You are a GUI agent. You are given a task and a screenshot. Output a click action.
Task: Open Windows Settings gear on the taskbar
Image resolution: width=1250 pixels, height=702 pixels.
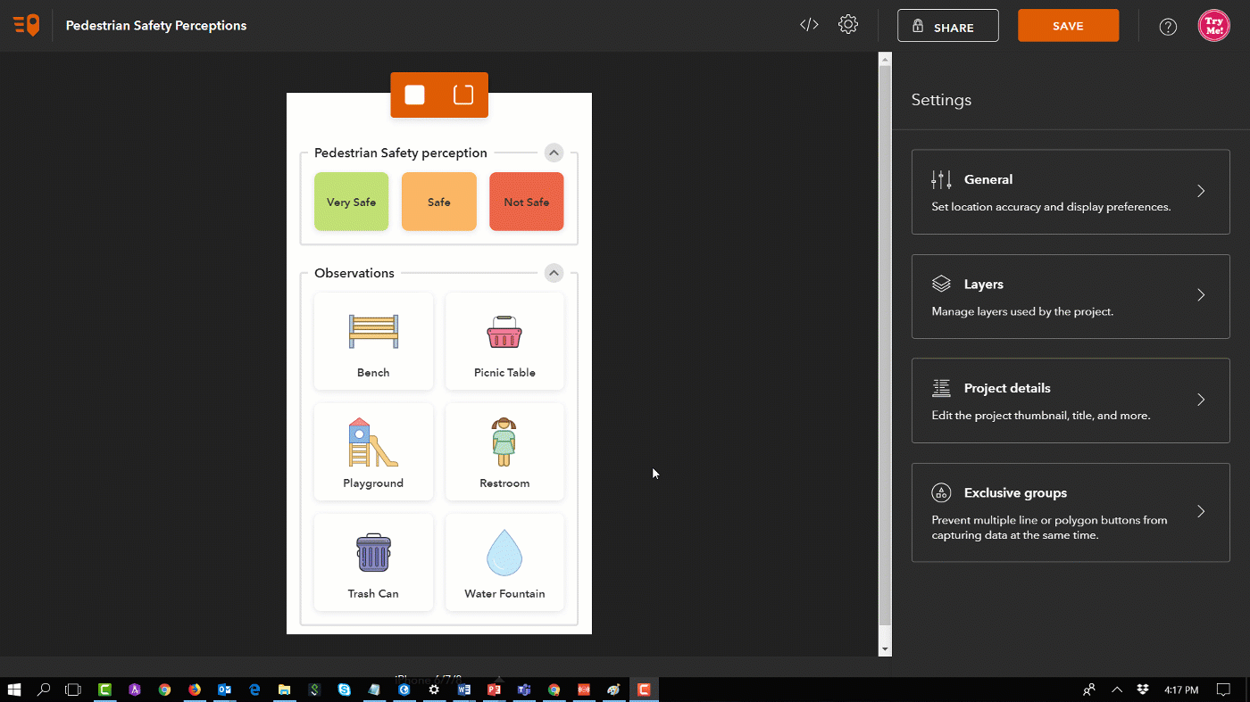[434, 690]
